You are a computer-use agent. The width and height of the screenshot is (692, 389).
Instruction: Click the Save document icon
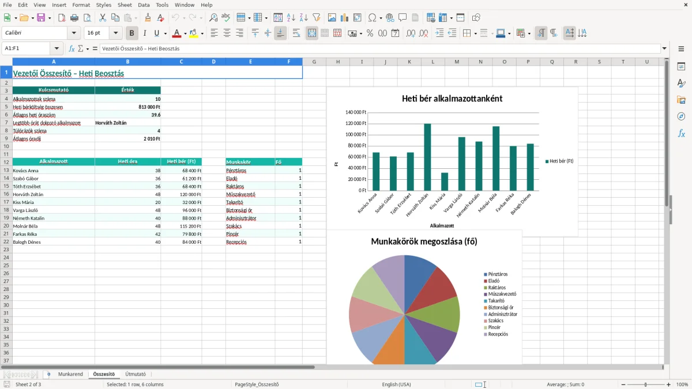coord(41,18)
